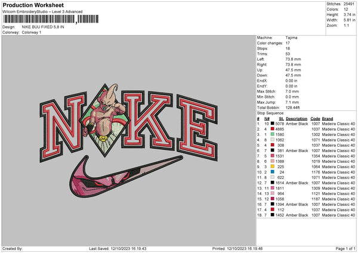Image resolution: width=358 pixels, height=253 pixels.
Task: Click the Width value '5.81 in'
Action: click(349, 20)
